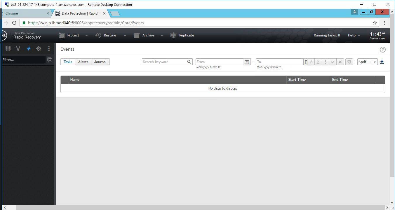Image resolution: width=395 pixels, height=210 pixels.
Task: Open sidebar Settings gear icon
Action: pyautogui.click(x=39, y=49)
